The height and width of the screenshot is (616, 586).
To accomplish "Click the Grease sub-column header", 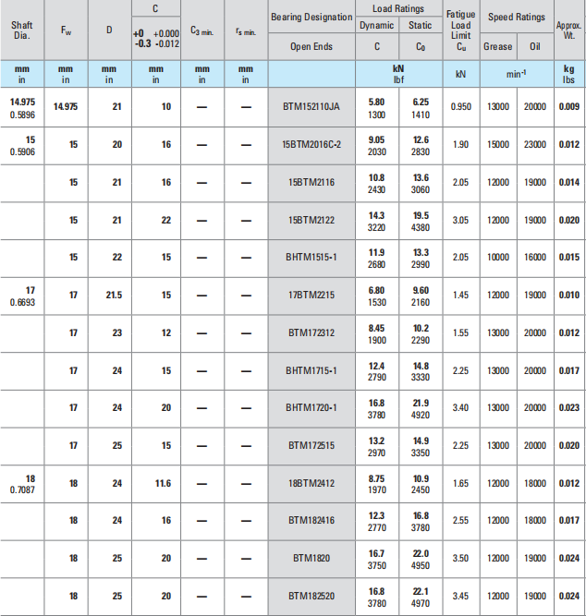I will click(498, 45).
